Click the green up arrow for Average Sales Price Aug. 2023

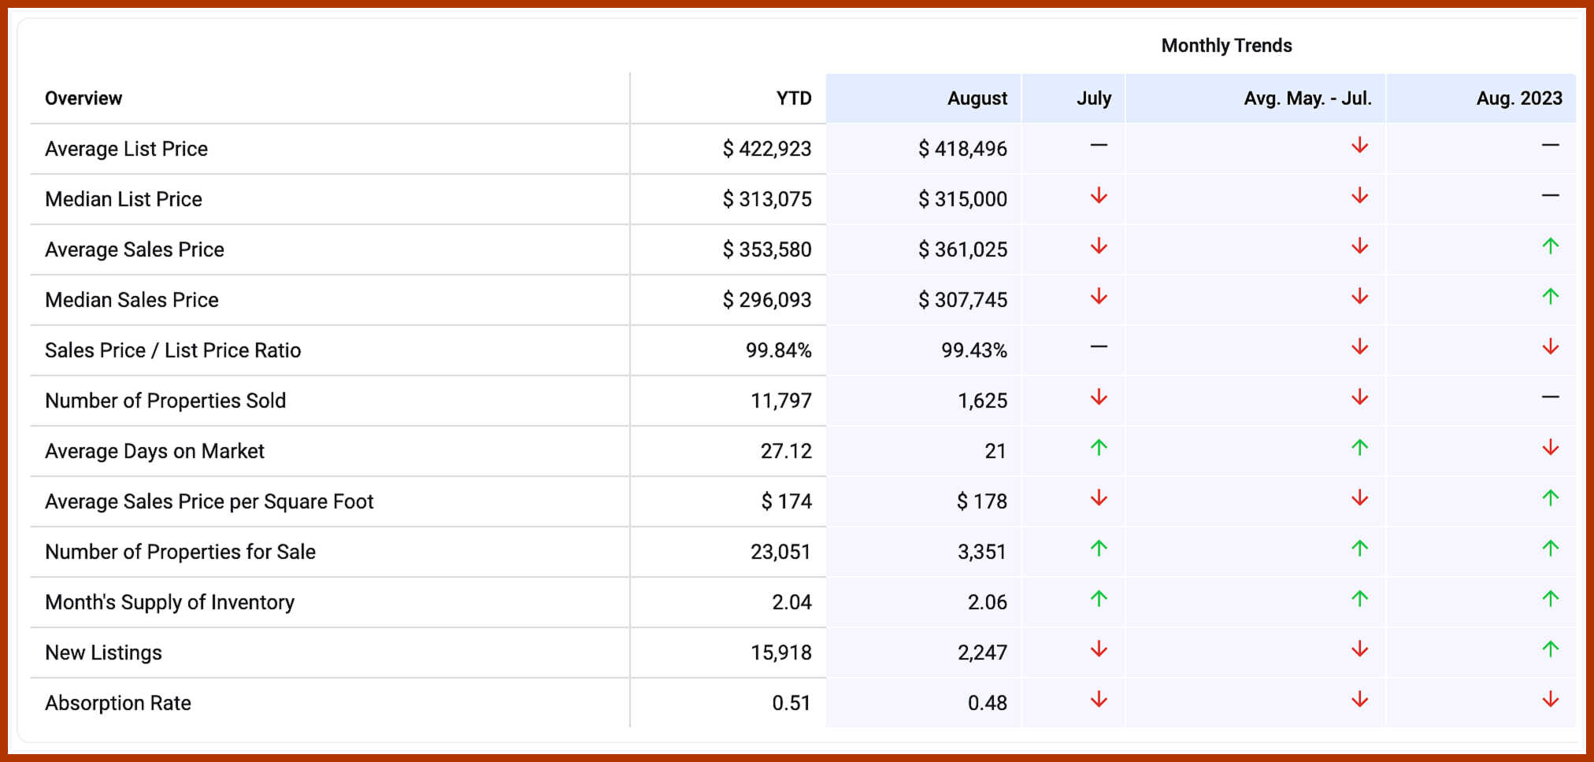pyautogui.click(x=1550, y=246)
